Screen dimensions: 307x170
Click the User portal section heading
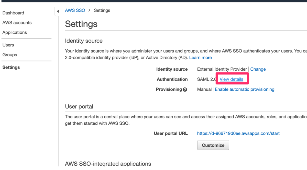coord(79,107)
